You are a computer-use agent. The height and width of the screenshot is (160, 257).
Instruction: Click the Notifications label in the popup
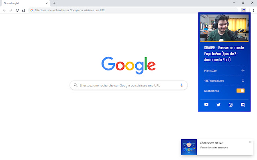coord(212,91)
